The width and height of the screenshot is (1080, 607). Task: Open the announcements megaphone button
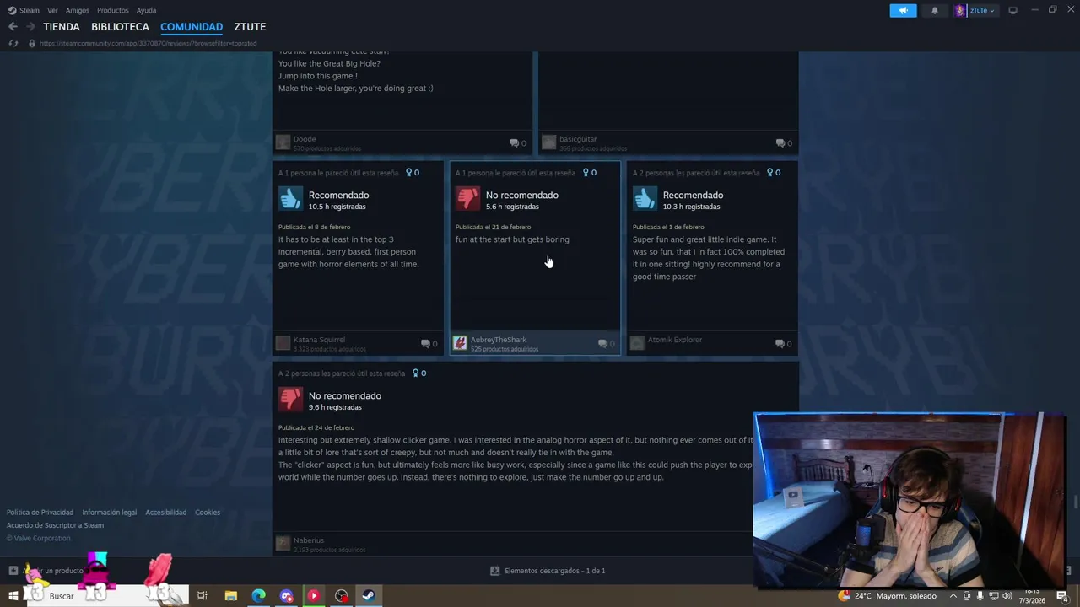coord(903,10)
